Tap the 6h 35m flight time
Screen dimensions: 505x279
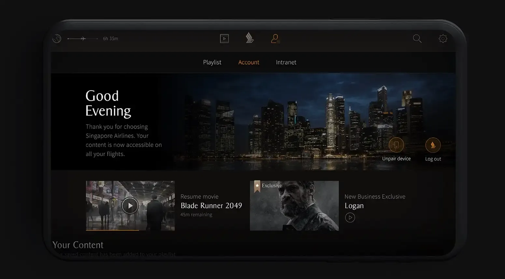click(110, 39)
